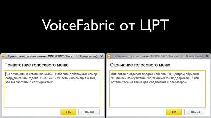Click the 1C icon in Приветствие window title bar
This screenshot has height=118, width=211.
4,56
